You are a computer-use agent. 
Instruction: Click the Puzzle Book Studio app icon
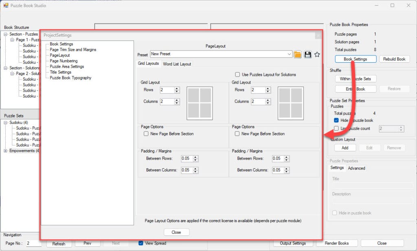coord(6,6)
